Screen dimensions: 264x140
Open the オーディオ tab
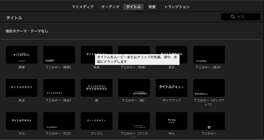point(110,7)
